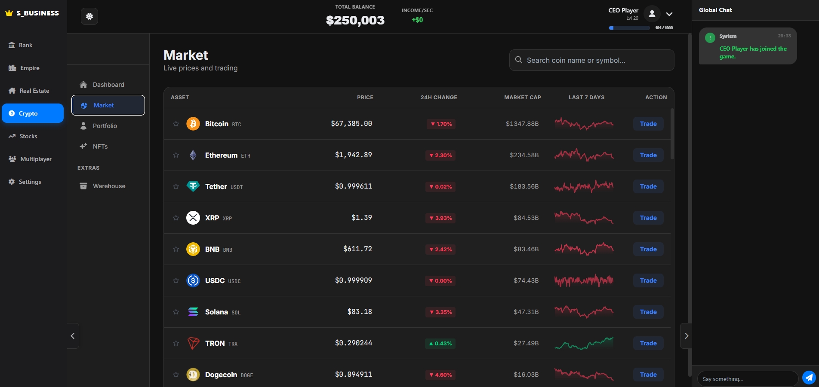Click the CEO Player profile avatar icon
This screenshot has width=819, height=387.
tap(652, 14)
